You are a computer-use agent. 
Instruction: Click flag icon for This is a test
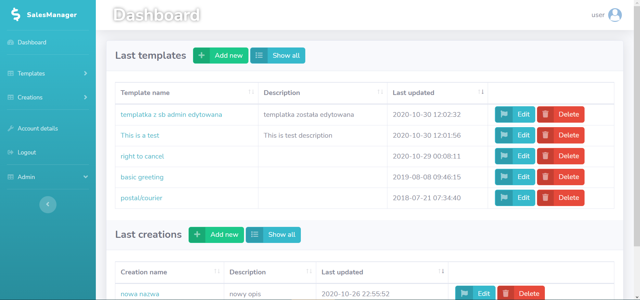click(x=504, y=135)
